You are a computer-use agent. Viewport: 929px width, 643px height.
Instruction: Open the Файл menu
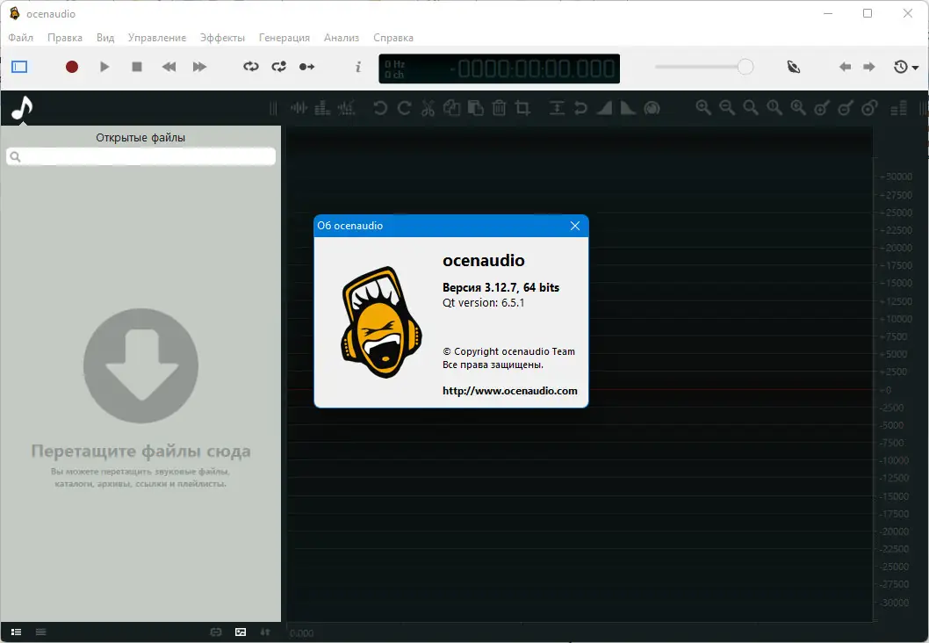21,38
